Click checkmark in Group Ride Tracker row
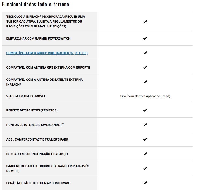 (145, 53)
